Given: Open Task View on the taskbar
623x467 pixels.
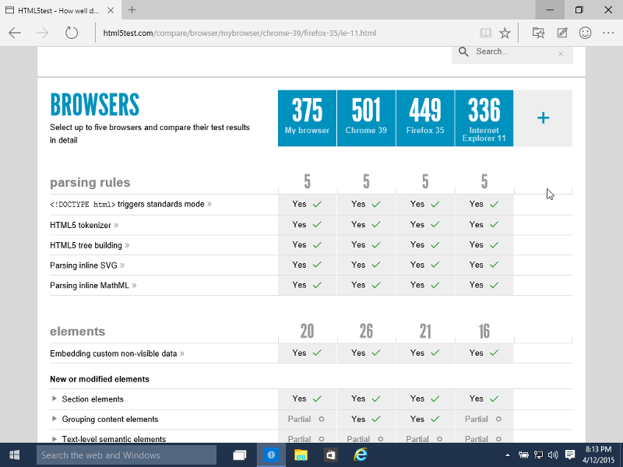Looking at the screenshot, I should pyautogui.click(x=240, y=455).
